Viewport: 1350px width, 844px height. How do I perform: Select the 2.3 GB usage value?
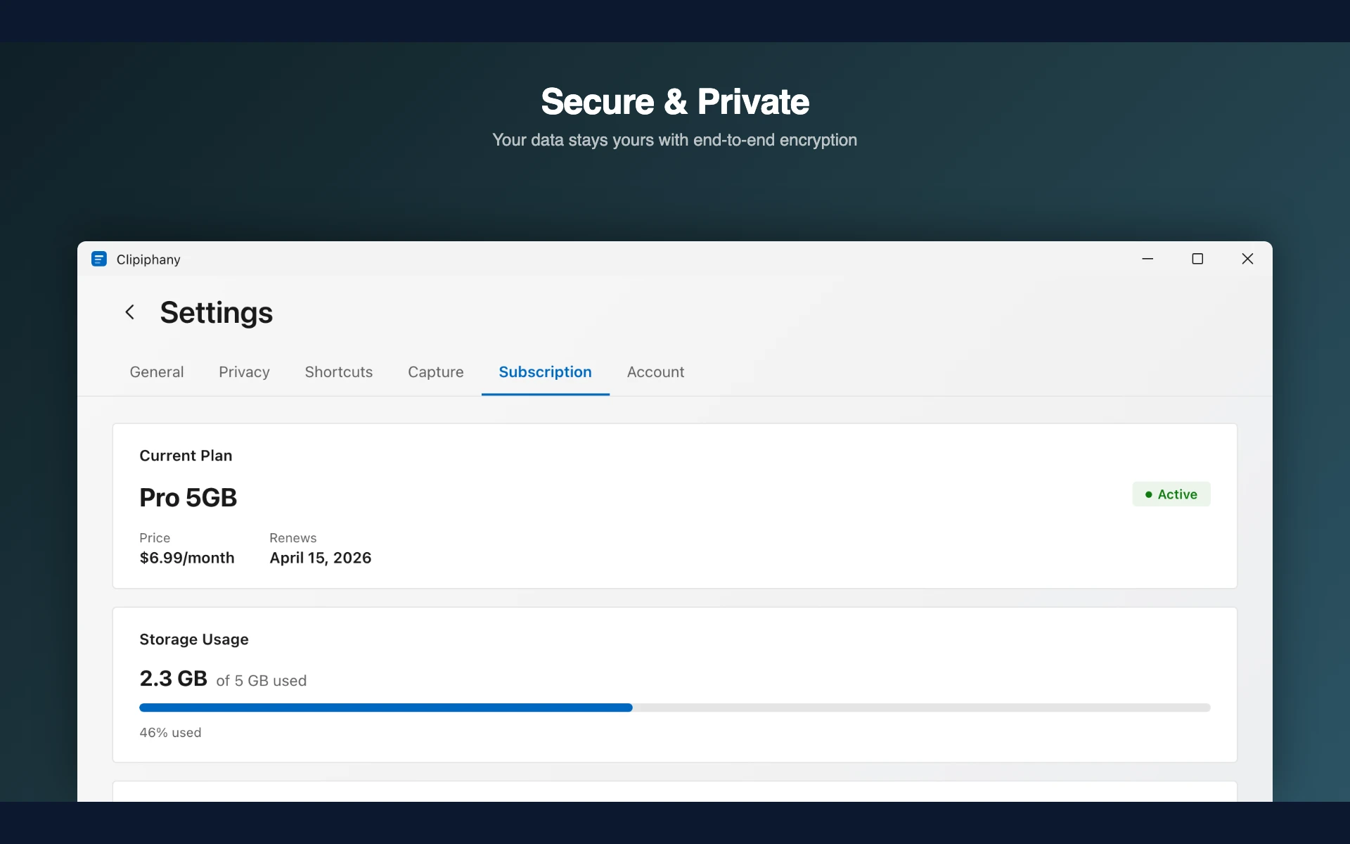tap(173, 679)
